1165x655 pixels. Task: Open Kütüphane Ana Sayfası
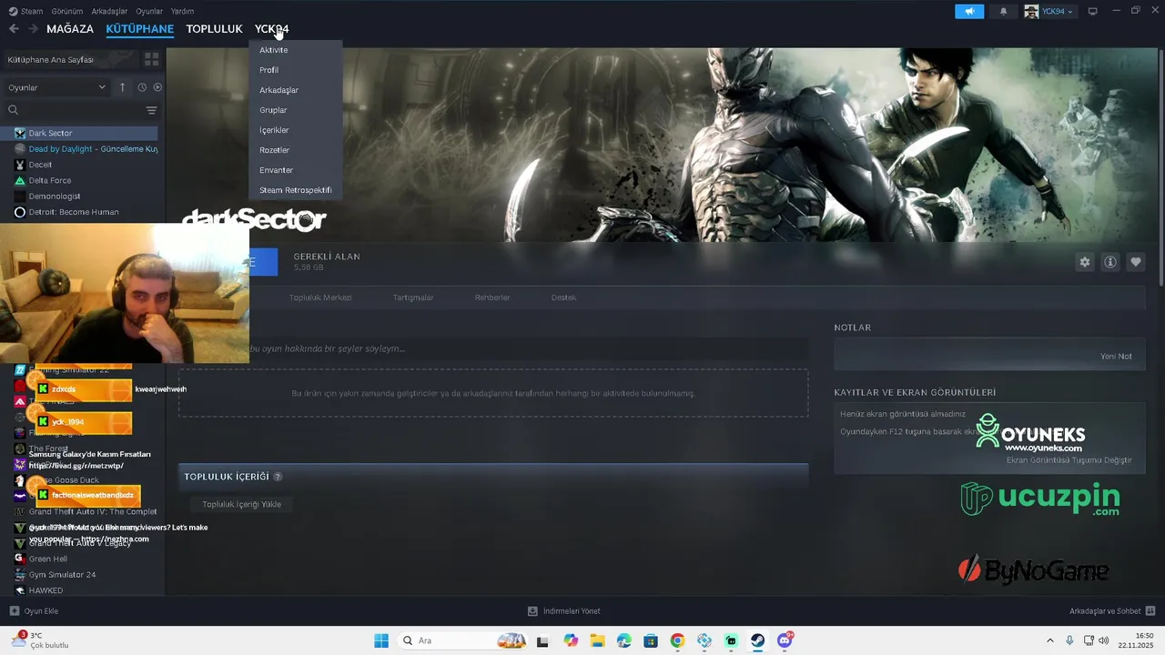[x=51, y=59]
